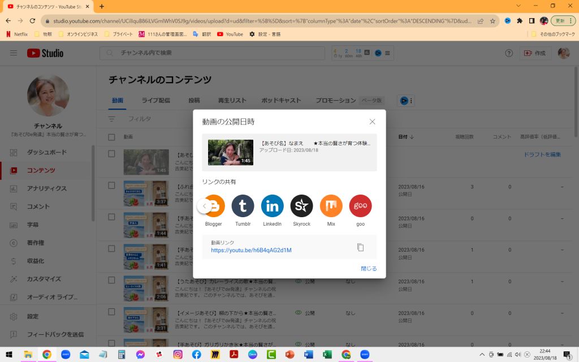Close the 動画の公開日時 dialog with the X
This screenshot has height=362, width=579.
point(372,122)
